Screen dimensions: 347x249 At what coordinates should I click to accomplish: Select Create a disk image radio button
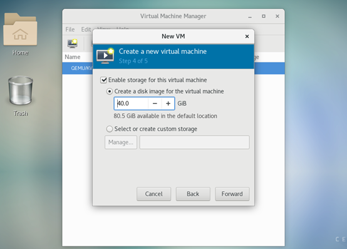(110, 91)
